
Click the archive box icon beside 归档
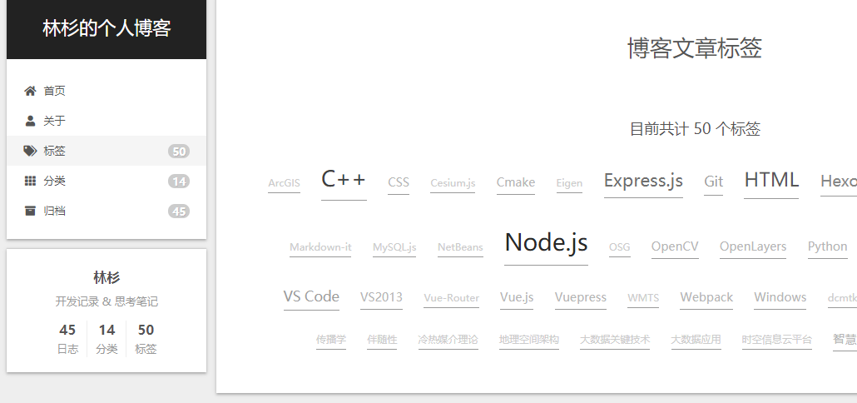click(30, 211)
